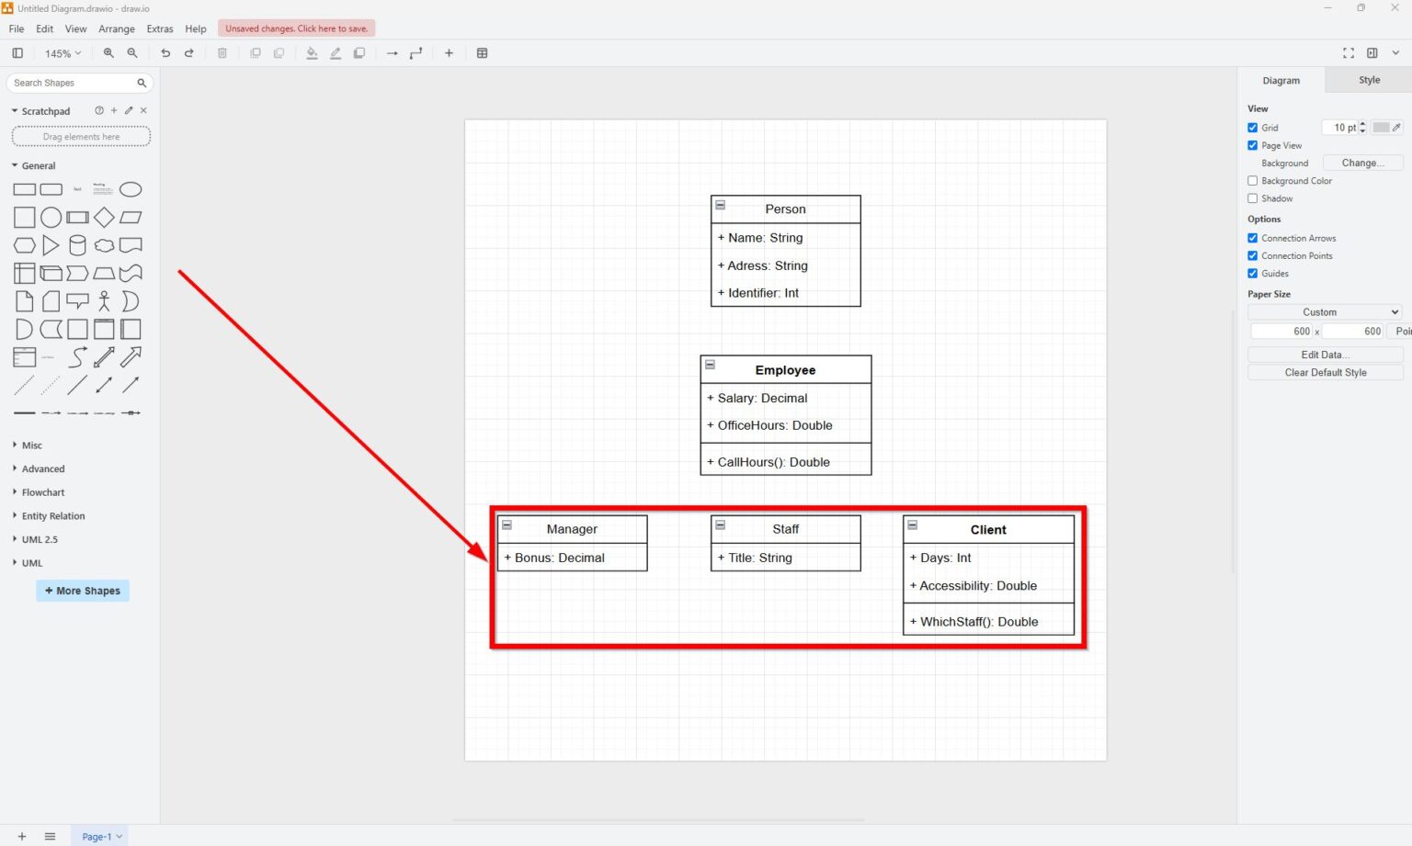Uncheck Connection Arrows option
The height and width of the screenshot is (846, 1412).
coord(1252,238)
